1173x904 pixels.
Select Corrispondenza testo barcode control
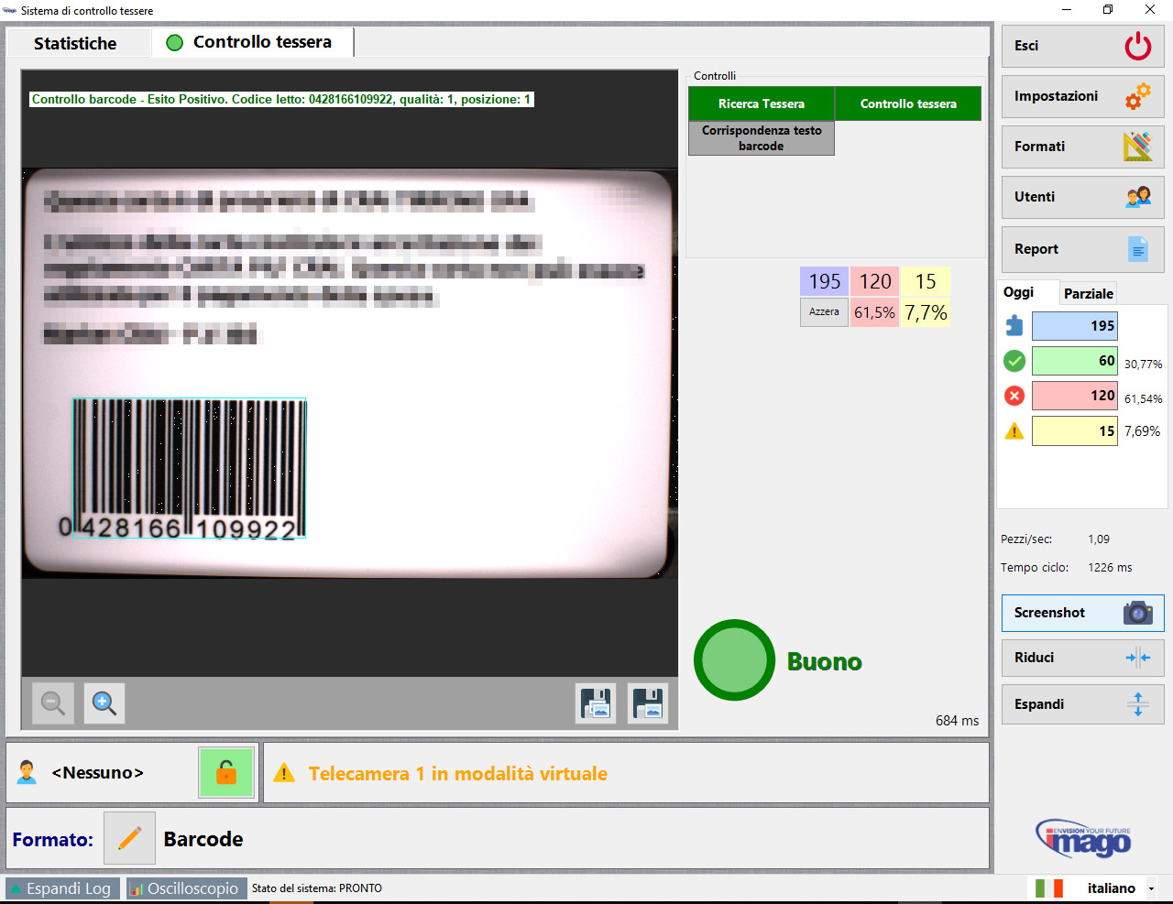click(762, 138)
